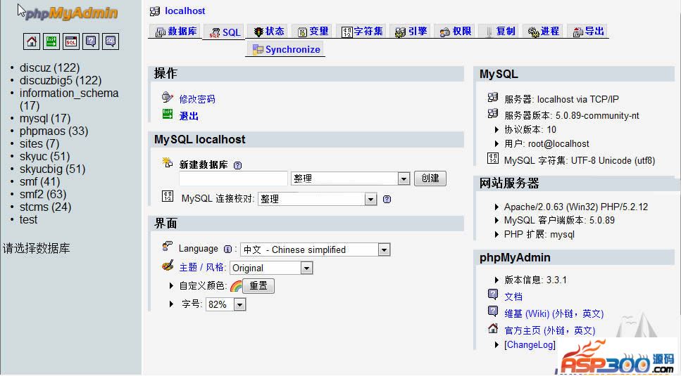Screen dimensions: 681x376
Task: Click the info icon next to Language
Action: tap(227, 249)
